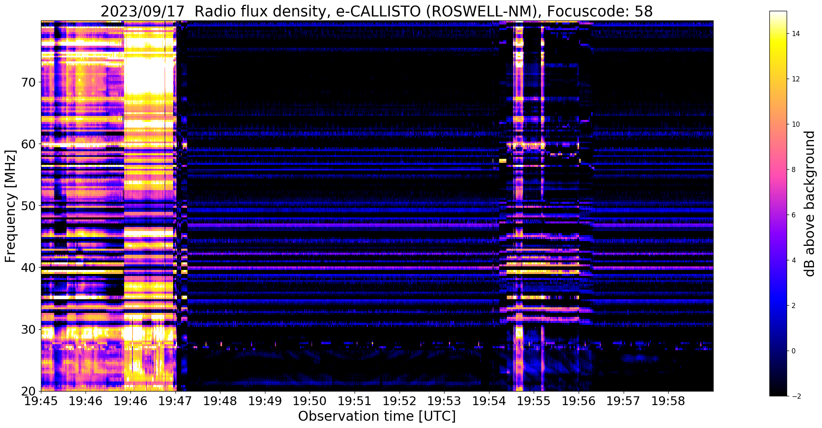Viewport: 822px width, 428px height.
Task: Click the colorbar tick label 6
Action: pyautogui.click(x=793, y=215)
